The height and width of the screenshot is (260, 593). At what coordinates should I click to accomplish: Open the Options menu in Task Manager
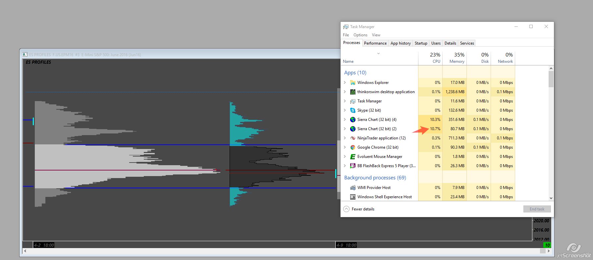click(360, 35)
